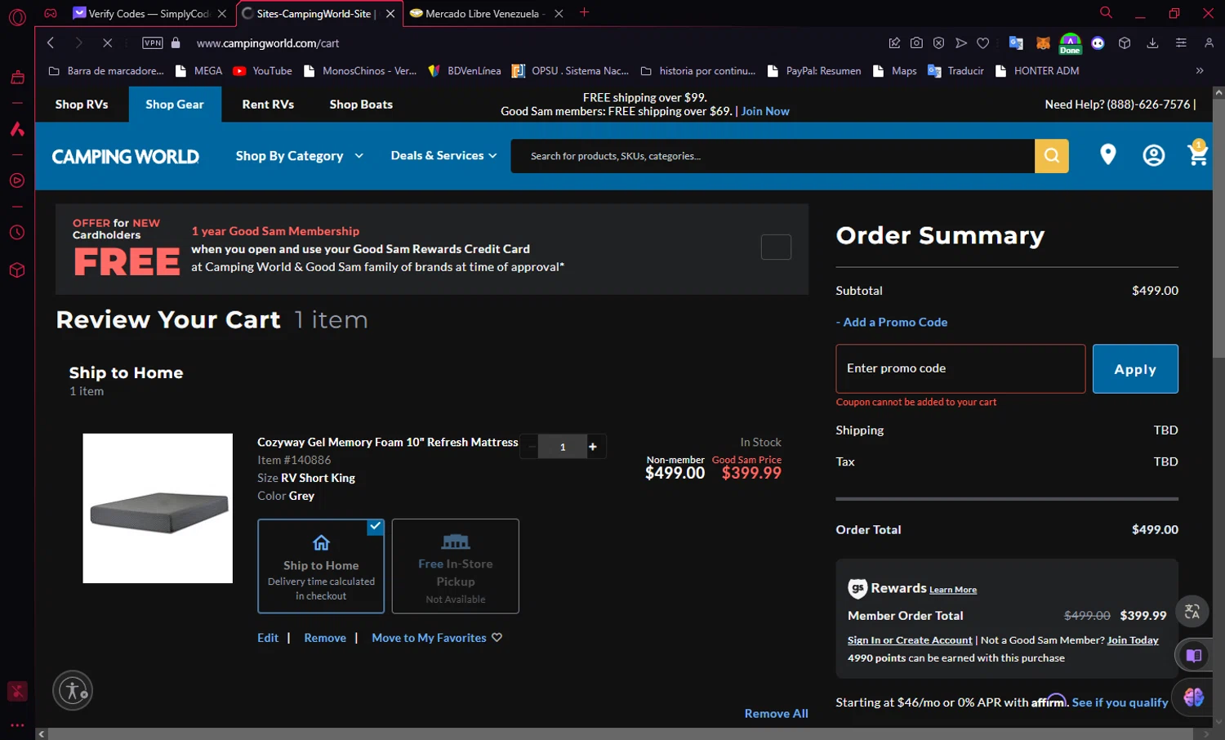
Task: Open the historia por continu... bookmarks folder
Action: [x=698, y=71]
